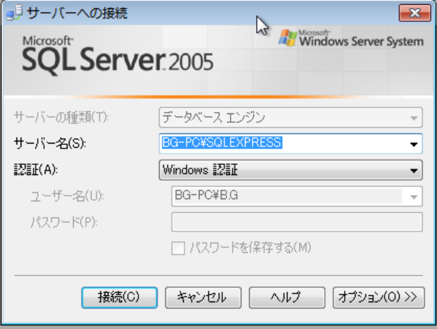The height and width of the screenshot is (329, 437).
Task: Click the server icon in title bar
Action: 14,13
